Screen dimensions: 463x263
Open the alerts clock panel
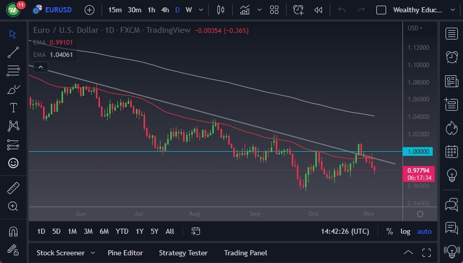tap(452, 57)
